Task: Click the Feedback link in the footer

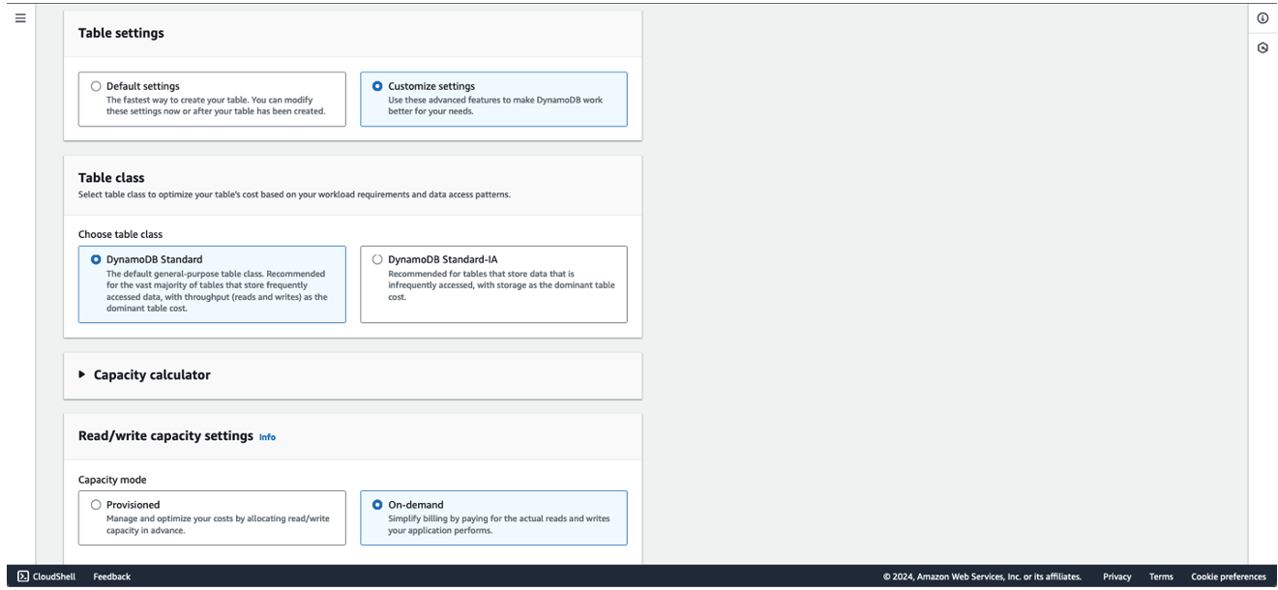Action: 111,576
